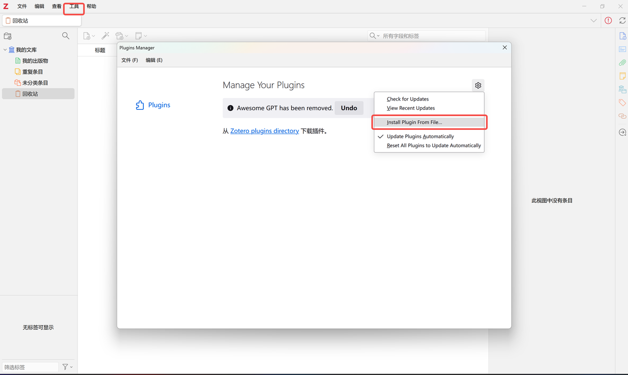Open the 帮助 menu

(91, 6)
